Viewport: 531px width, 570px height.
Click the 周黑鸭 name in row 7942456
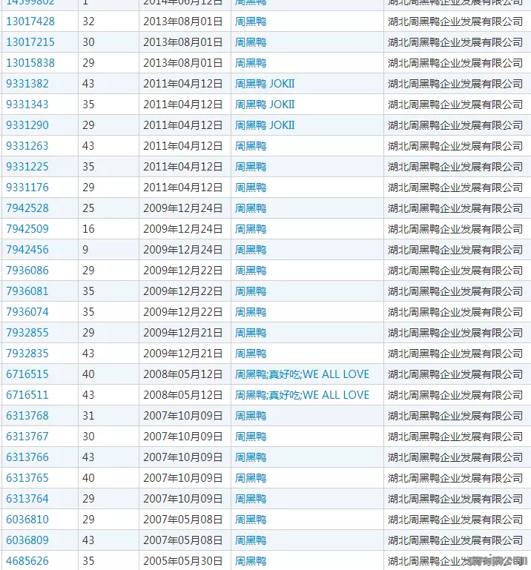coord(251,250)
